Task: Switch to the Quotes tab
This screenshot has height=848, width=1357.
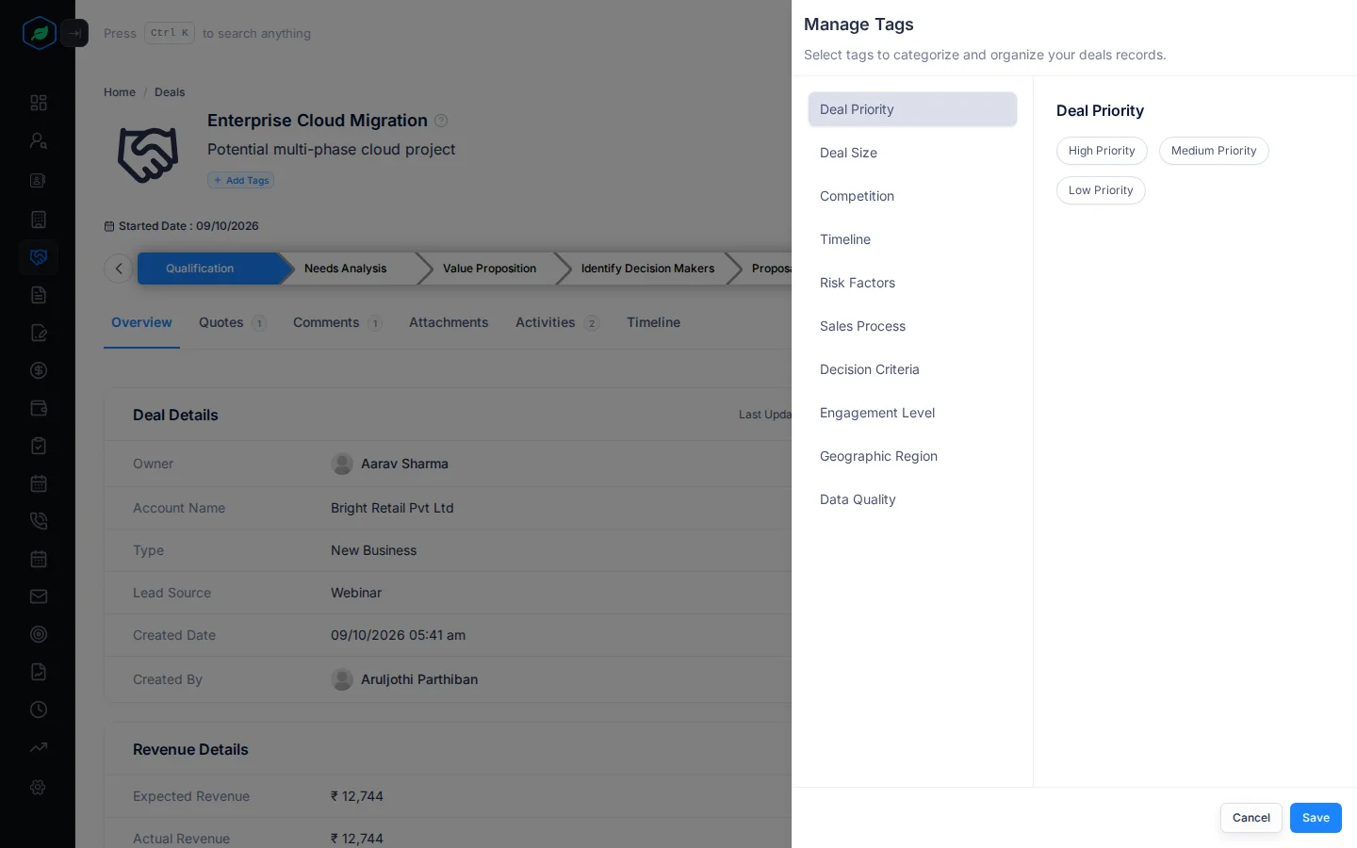Action: (x=233, y=322)
